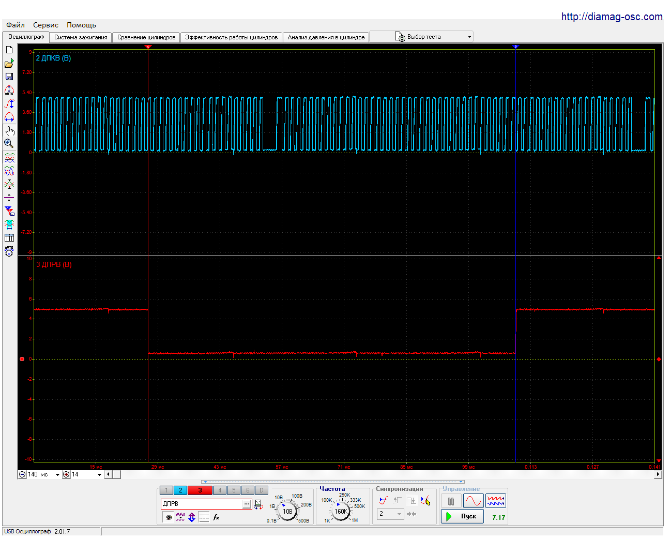Save the oscillogram with the floppy icon
This screenshot has height=538, width=670.
(x=9, y=77)
